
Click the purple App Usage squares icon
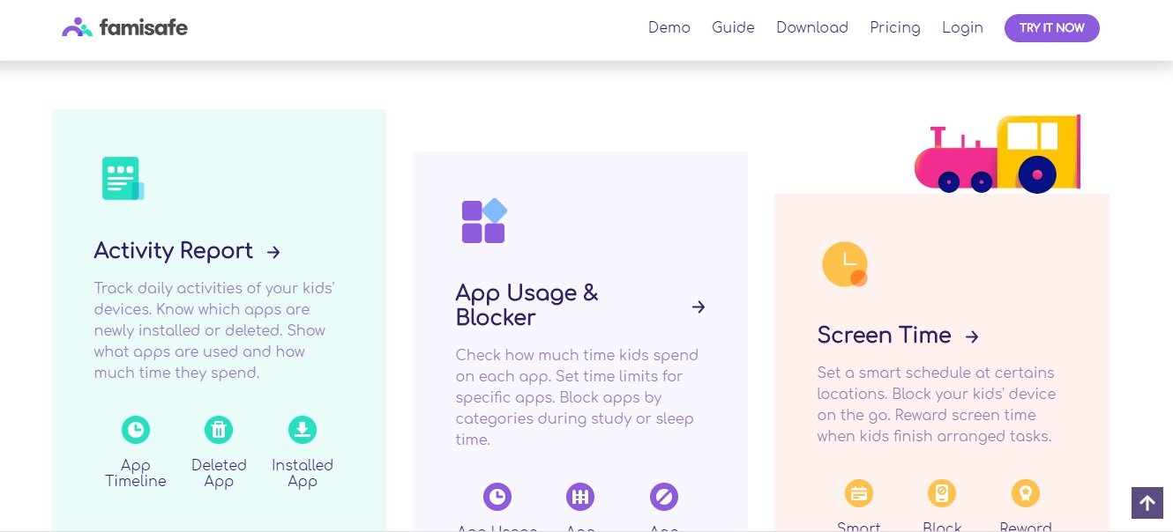[x=484, y=221]
